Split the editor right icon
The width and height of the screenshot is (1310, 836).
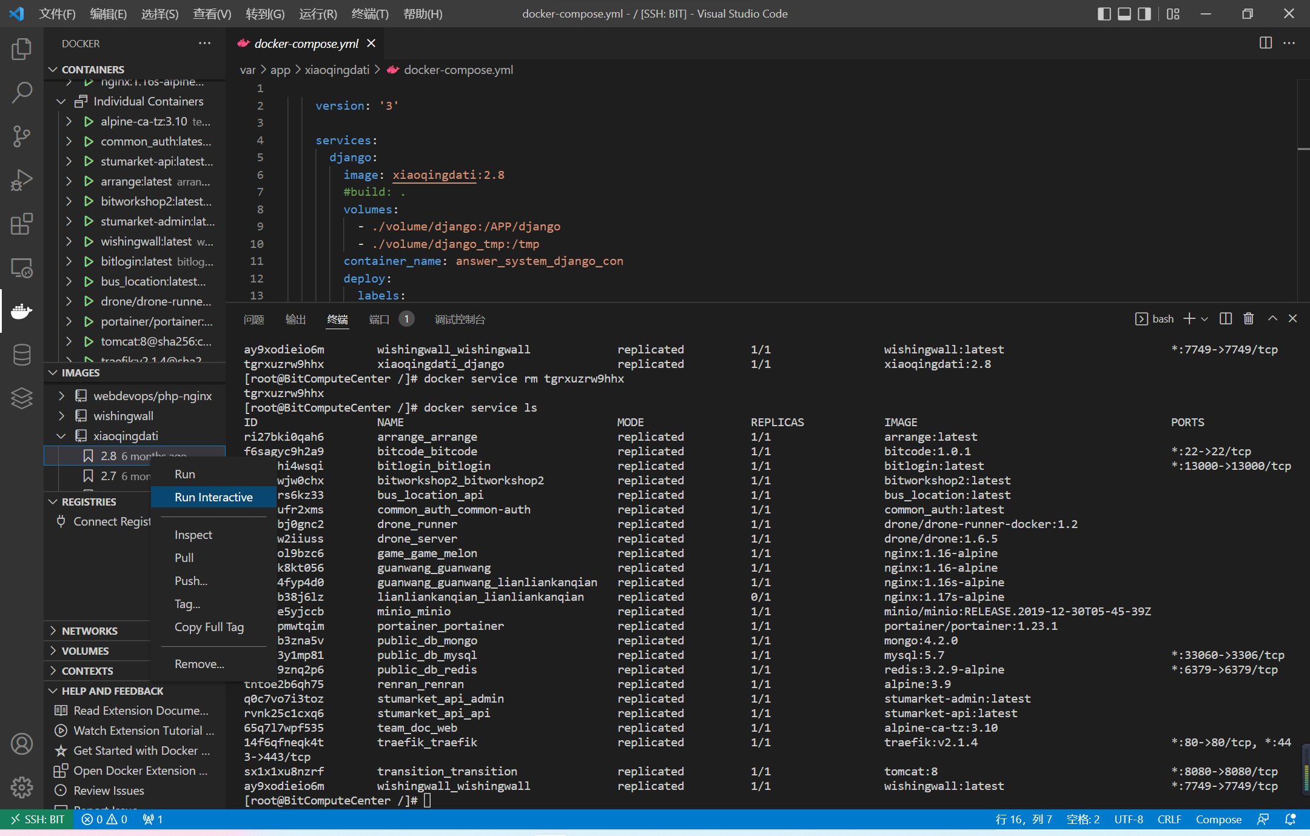pos(1266,43)
